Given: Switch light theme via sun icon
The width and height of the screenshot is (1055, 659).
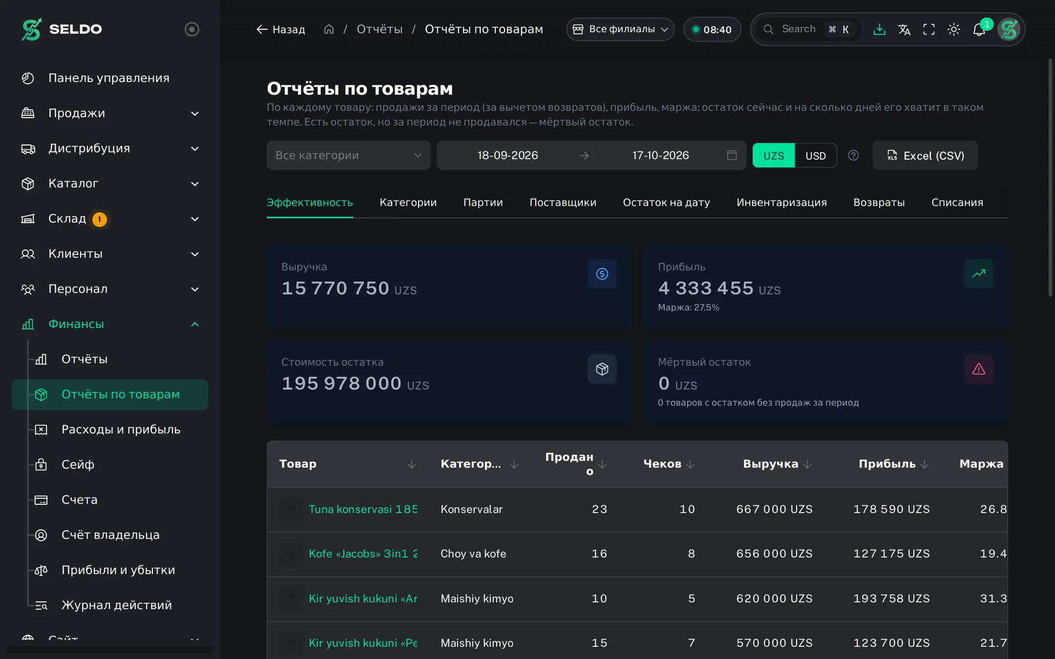Looking at the screenshot, I should (x=954, y=29).
